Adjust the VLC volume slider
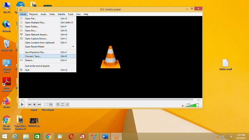The height and width of the screenshot is (140, 249). tap(192, 105)
